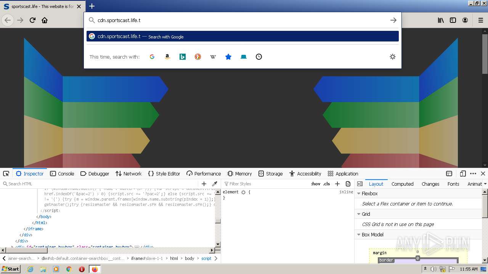Open the Storage tab

(270, 174)
